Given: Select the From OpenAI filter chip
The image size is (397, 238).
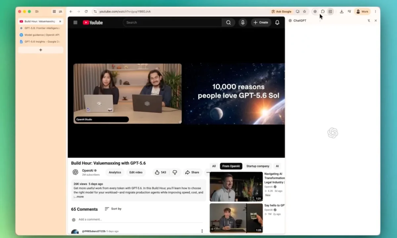Looking at the screenshot, I should pyautogui.click(x=231, y=166).
